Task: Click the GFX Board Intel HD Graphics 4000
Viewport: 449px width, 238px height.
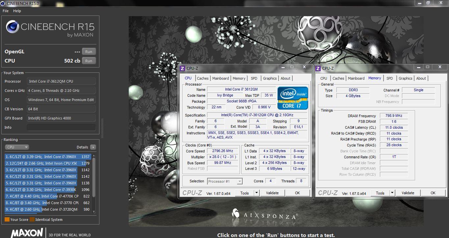Action: 61,118
